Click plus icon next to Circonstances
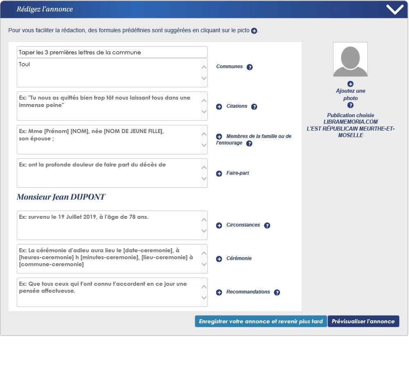Image resolution: width=409 pixels, height=369 pixels. click(219, 226)
